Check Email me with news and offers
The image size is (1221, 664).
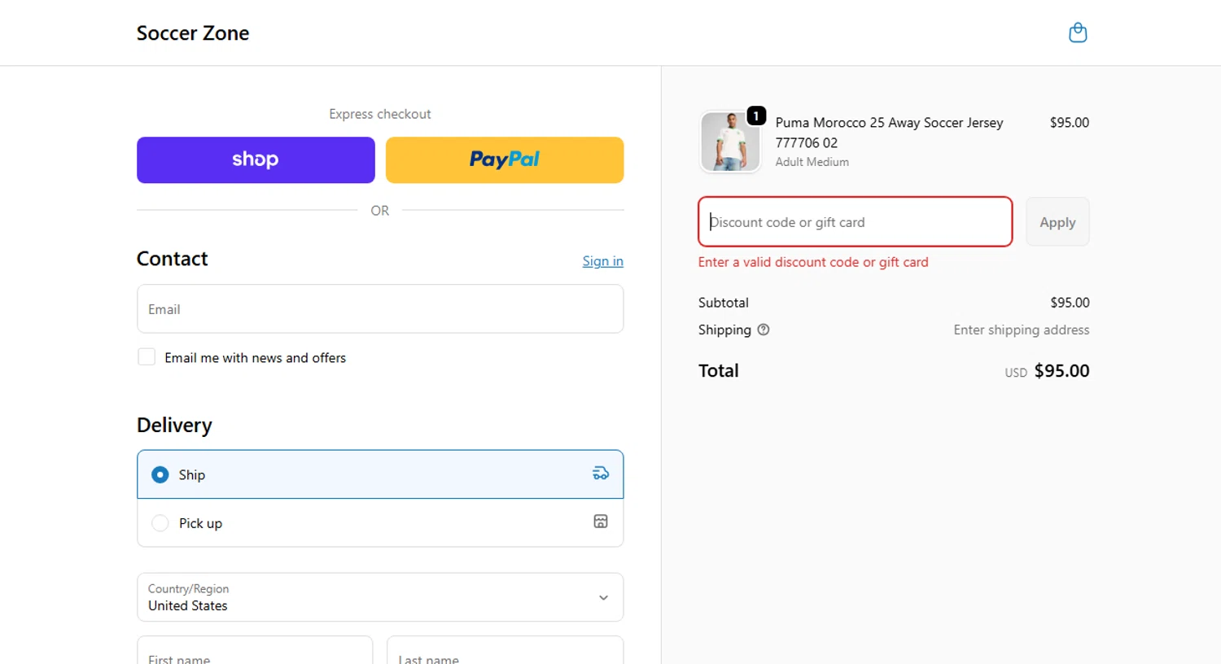pyautogui.click(x=147, y=357)
